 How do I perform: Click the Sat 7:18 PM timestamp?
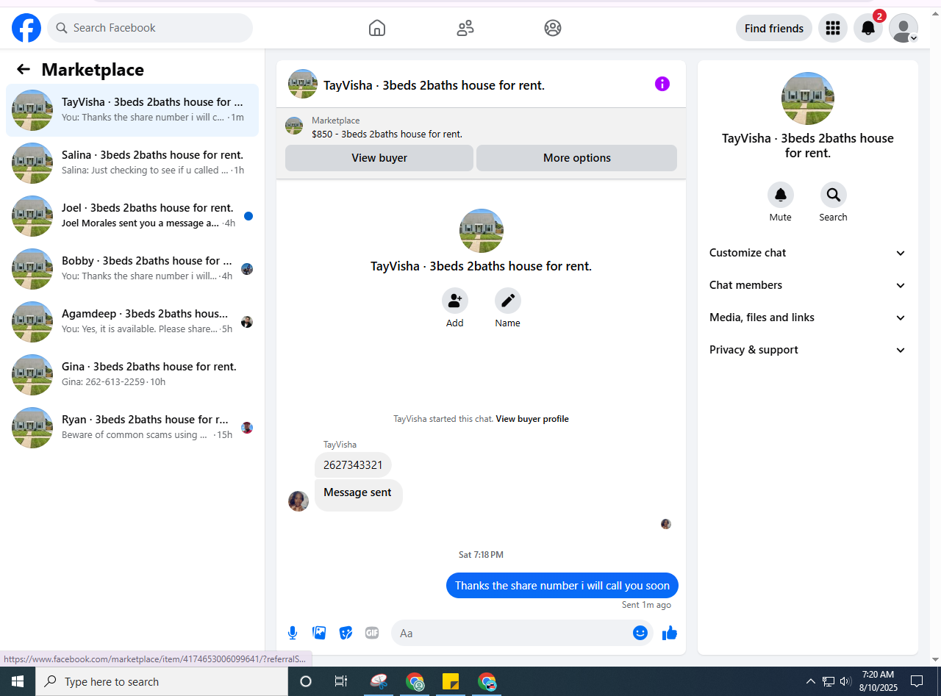481,555
